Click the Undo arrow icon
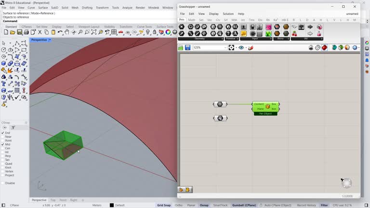The width and height of the screenshot is (370, 208). [60, 32]
